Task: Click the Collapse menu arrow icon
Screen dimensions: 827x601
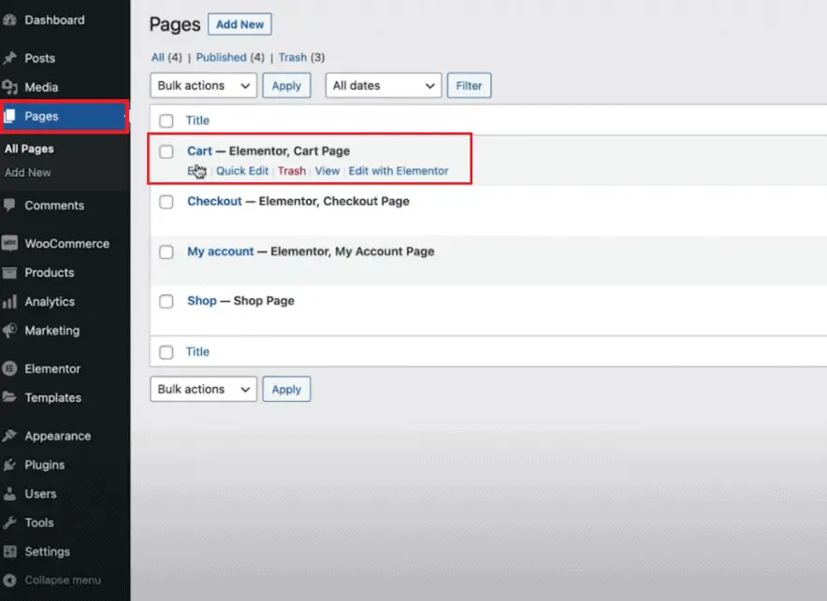Action: [9, 580]
